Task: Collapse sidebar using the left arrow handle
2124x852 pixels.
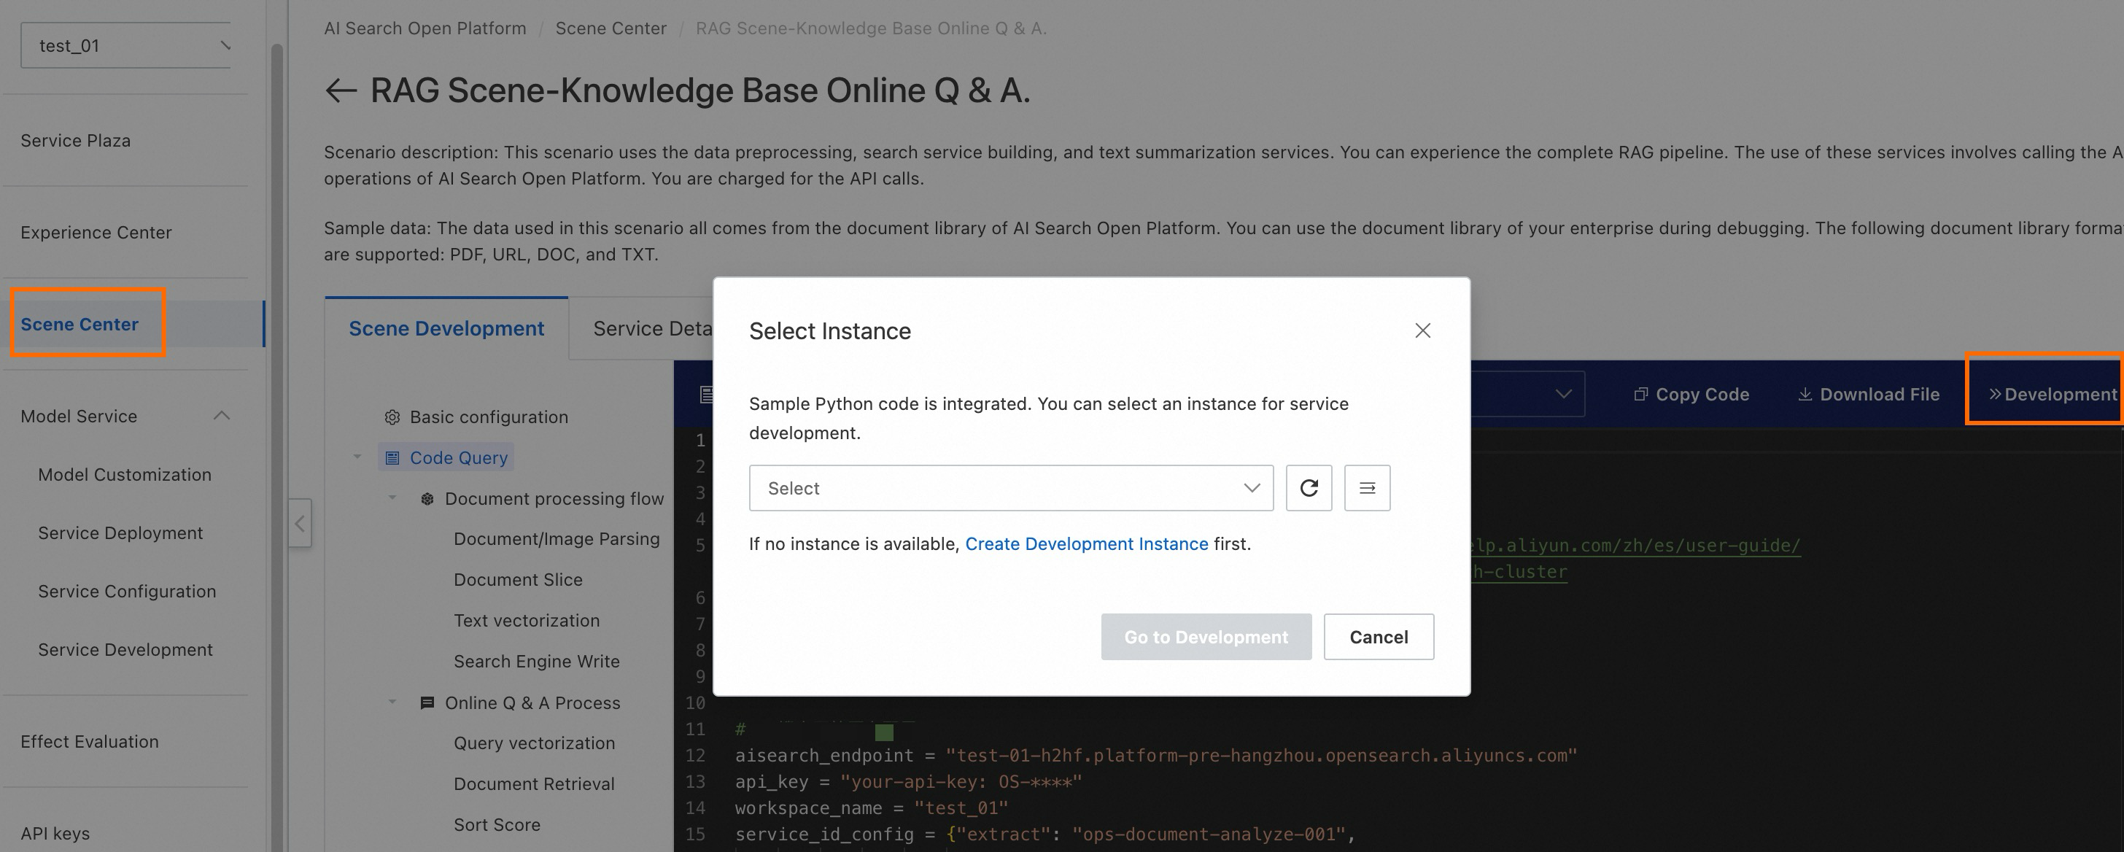Action: 300,523
